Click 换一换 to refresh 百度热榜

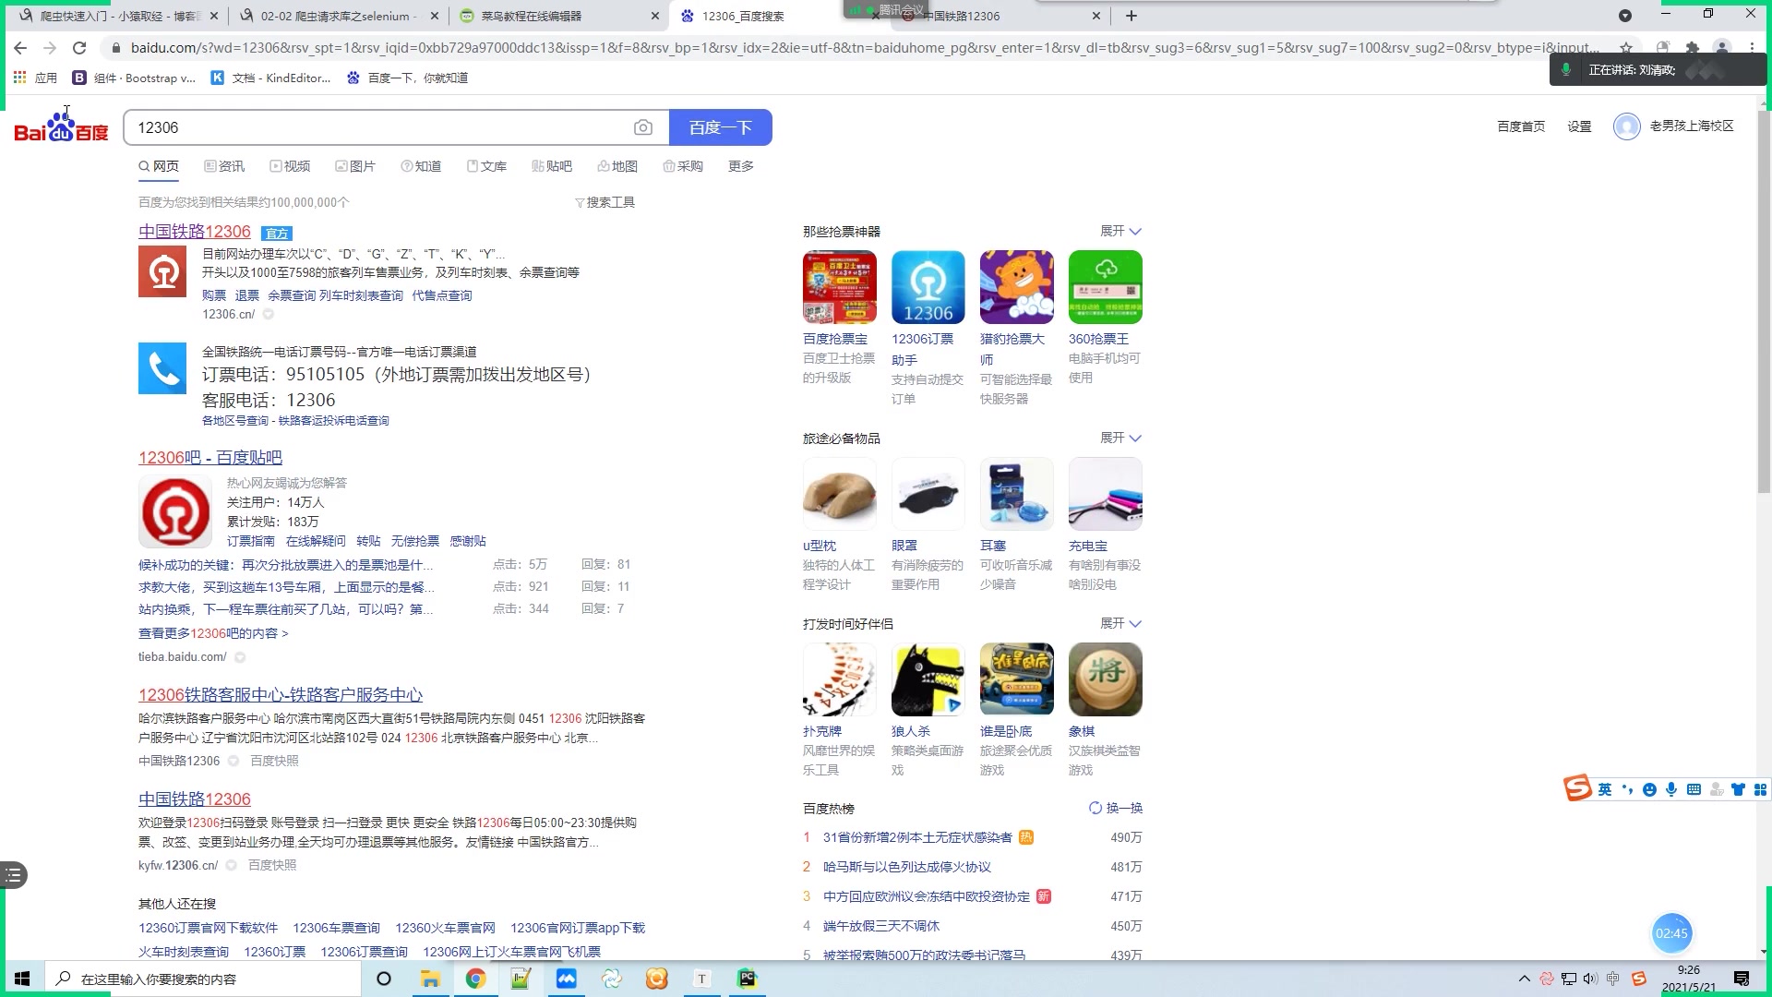click(1115, 808)
